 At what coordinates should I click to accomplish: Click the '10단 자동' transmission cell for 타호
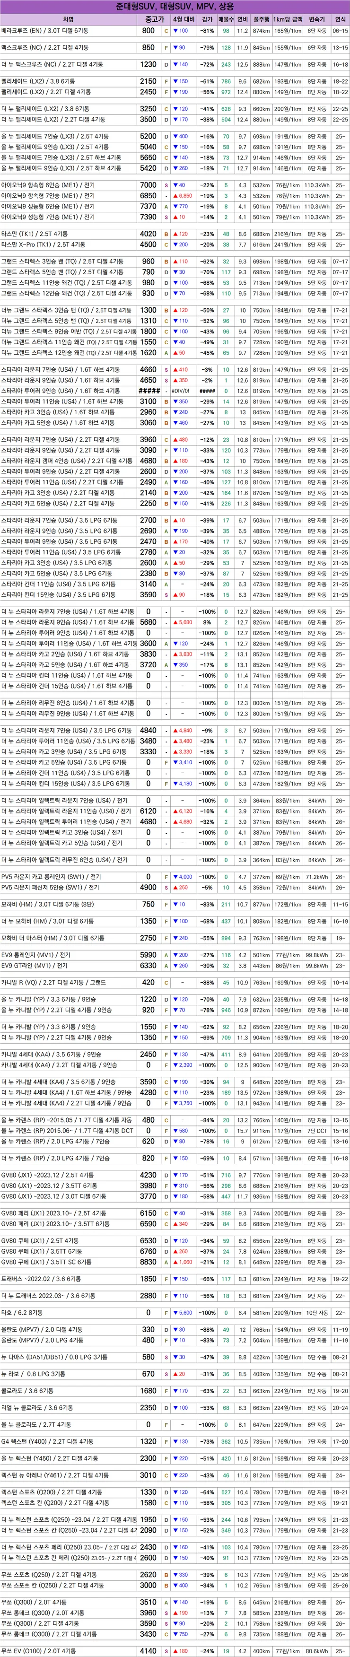(316, 1313)
